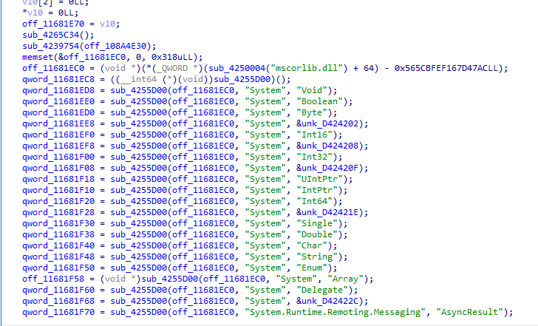Screen dimensions: 538x326
Task: Click variable qword_11681F20
Action: [x=58, y=201]
